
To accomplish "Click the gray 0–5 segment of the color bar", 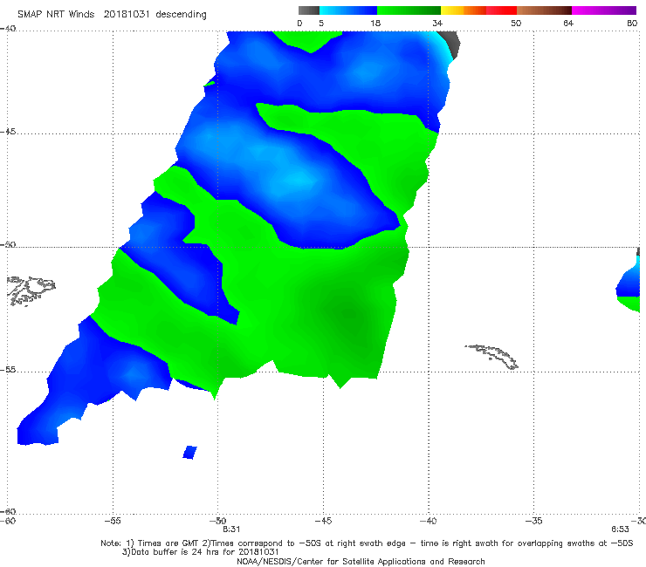I will click(x=308, y=10).
